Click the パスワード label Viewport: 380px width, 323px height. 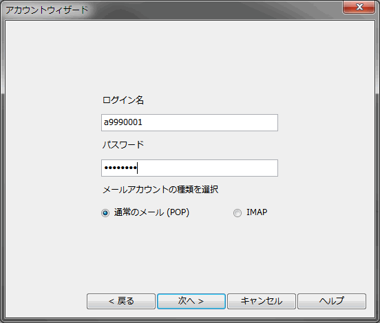point(123,145)
